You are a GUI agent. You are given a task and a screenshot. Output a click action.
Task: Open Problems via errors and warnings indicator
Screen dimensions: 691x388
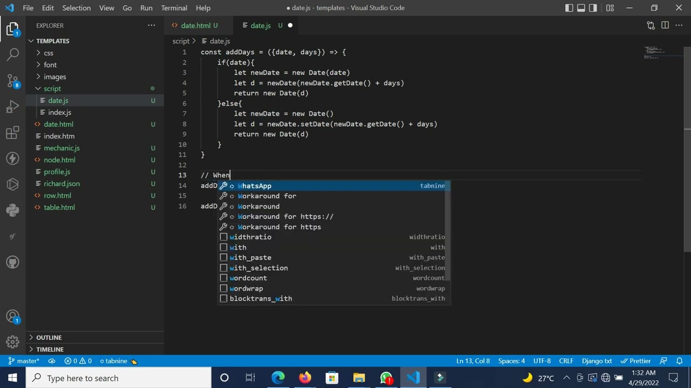(x=78, y=361)
